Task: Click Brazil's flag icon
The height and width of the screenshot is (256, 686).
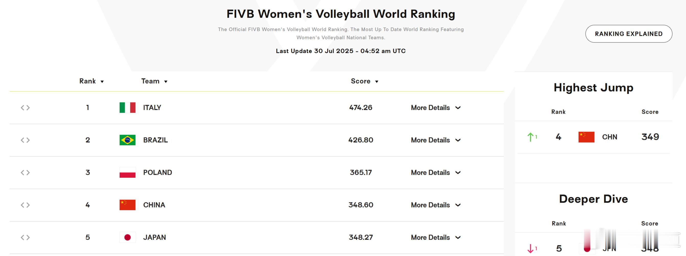Action: 127,140
